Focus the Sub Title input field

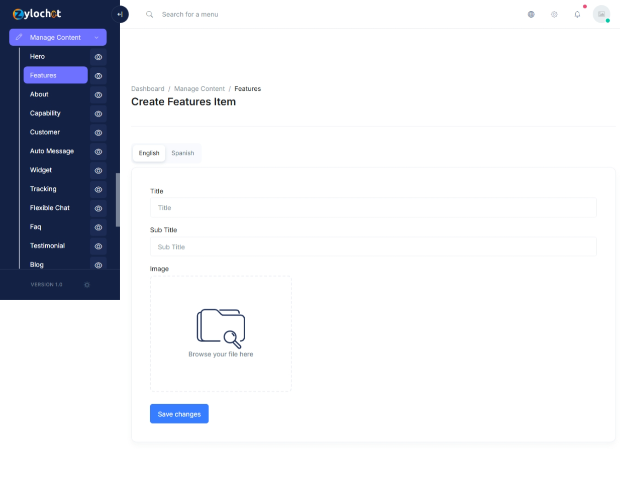click(x=373, y=247)
